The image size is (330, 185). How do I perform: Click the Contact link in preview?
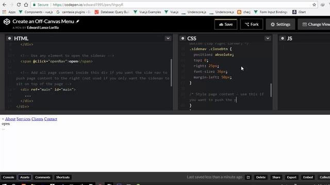51,119
